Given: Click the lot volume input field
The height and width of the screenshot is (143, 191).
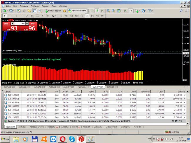Looking at the screenshot, I should coord(19,23).
